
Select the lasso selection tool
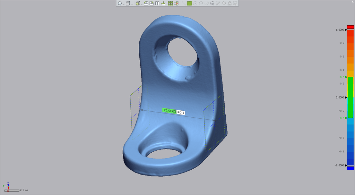point(206,3)
